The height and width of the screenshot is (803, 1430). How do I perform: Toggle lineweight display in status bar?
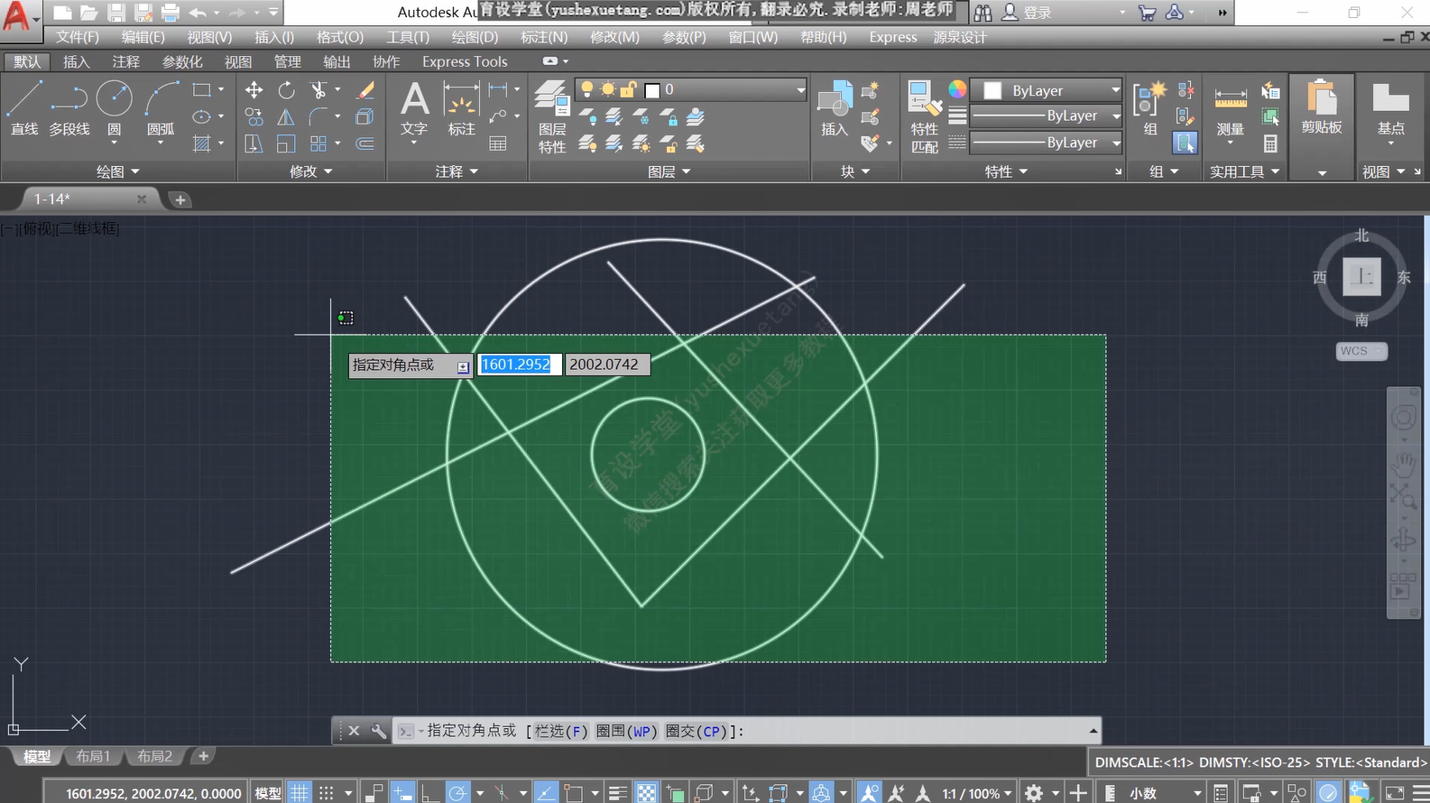(618, 792)
